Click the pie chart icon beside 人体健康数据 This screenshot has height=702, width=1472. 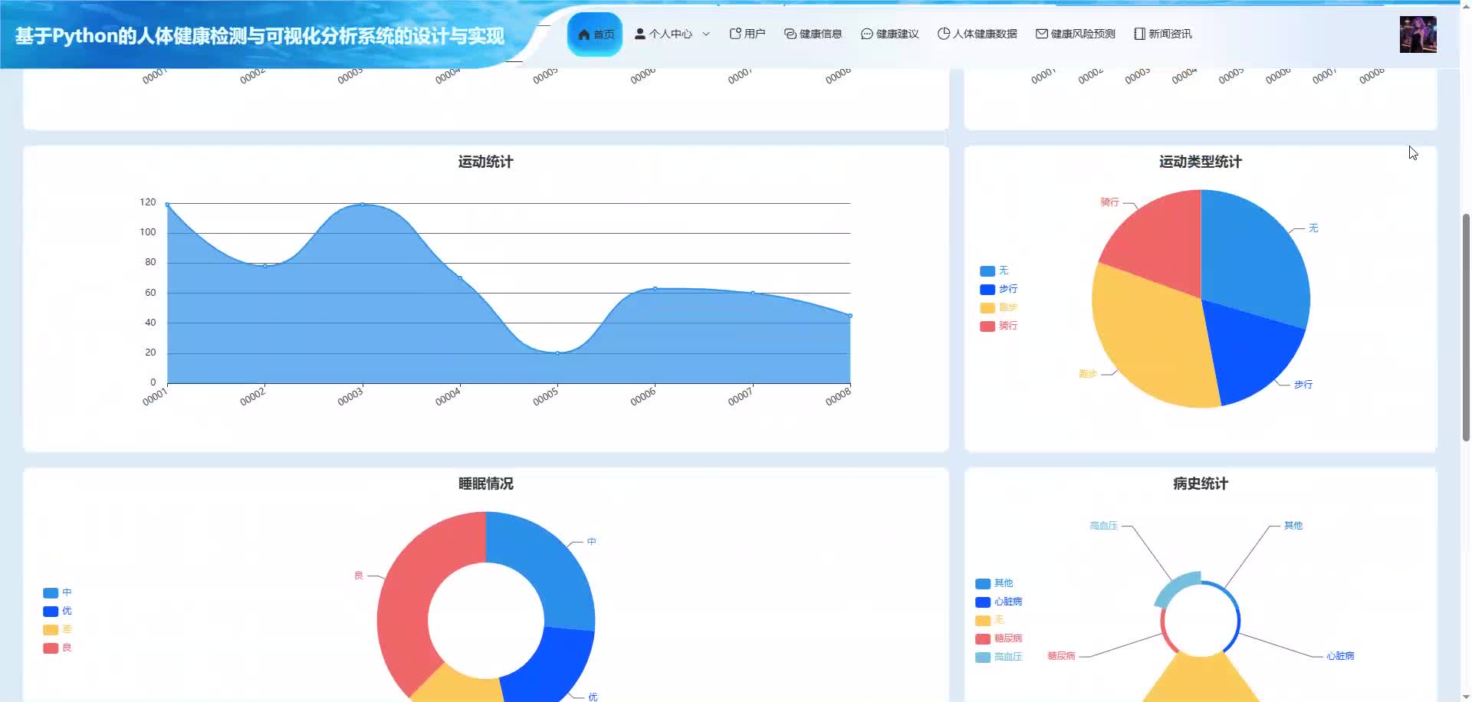944,34
